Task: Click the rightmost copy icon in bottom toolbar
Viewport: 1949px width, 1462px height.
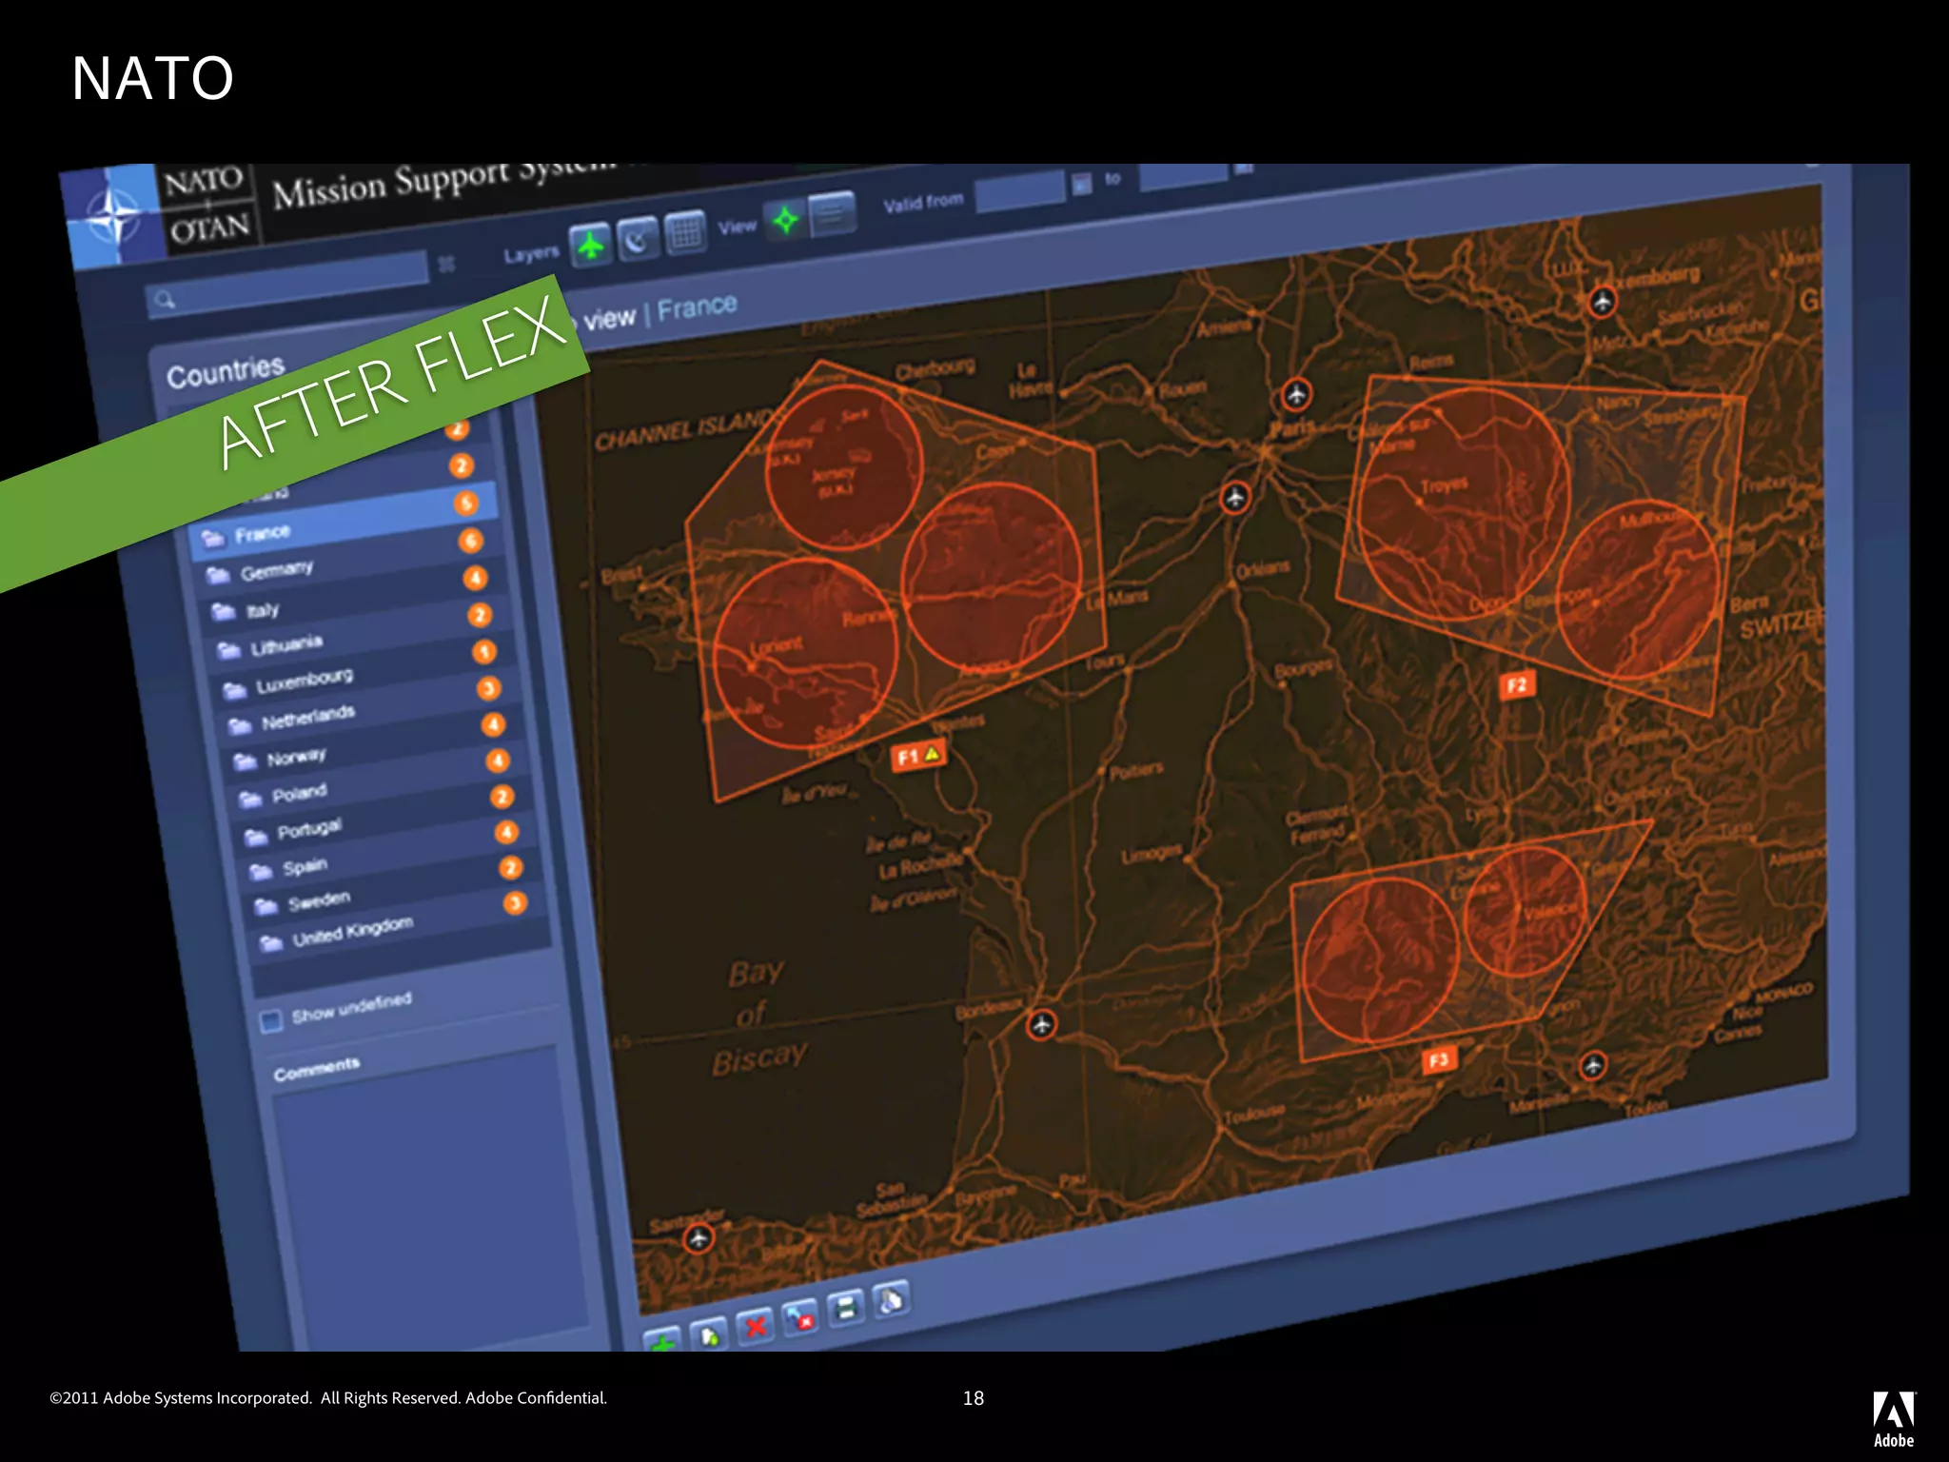Action: 891,1300
